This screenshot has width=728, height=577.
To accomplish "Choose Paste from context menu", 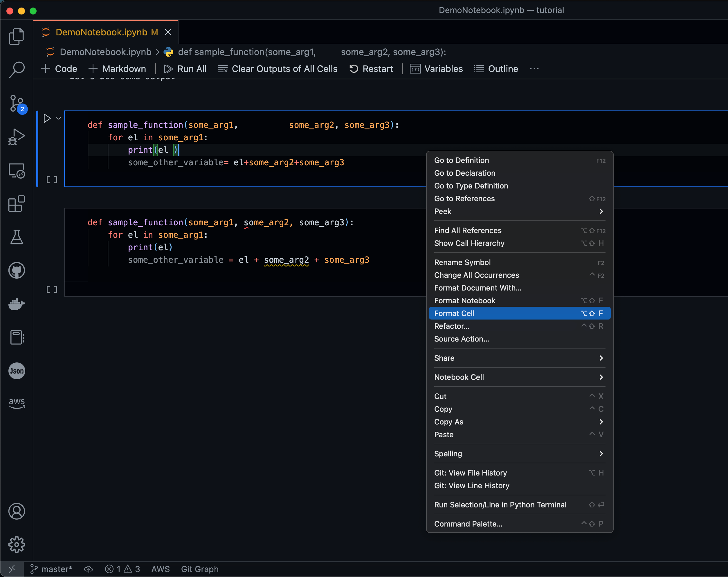I will [520, 435].
